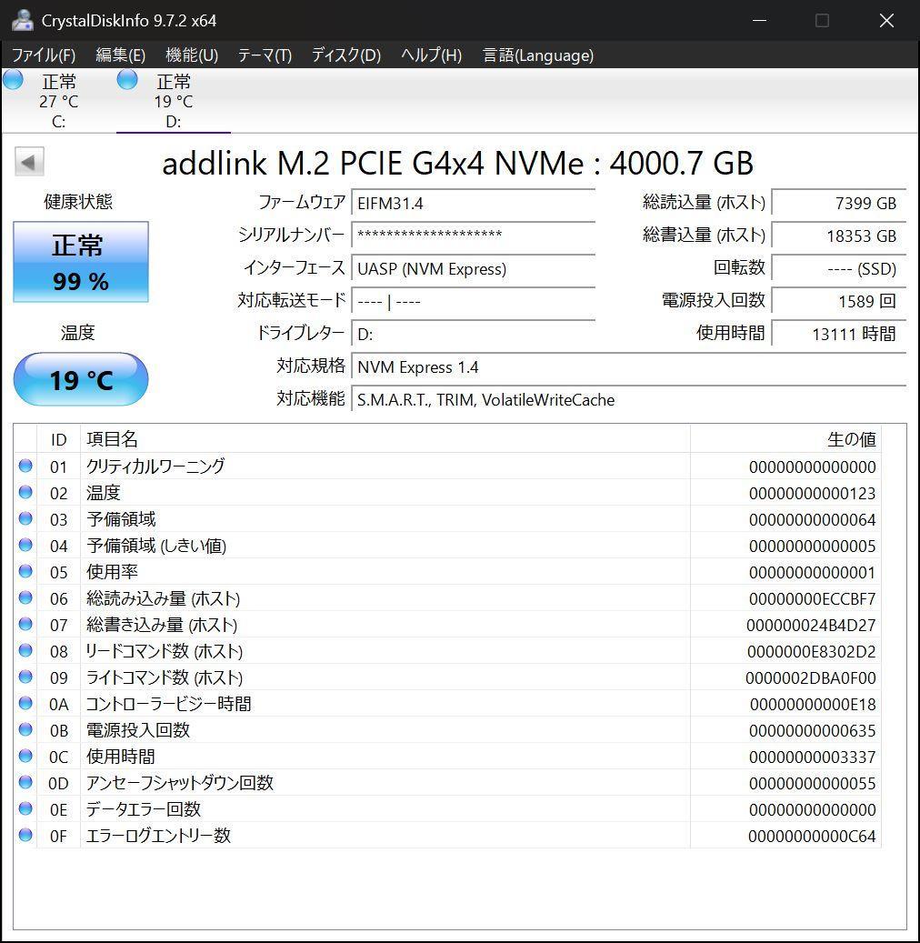The width and height of the screenshot is (920, 943).
Task: Open the テーマ(T) menu
Action: pos(263,55)
